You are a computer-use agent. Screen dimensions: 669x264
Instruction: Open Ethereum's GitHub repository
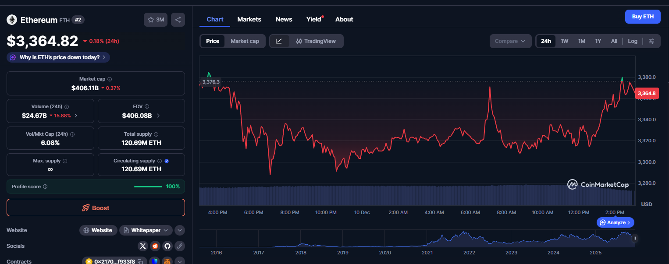click(x=167, y=246)
